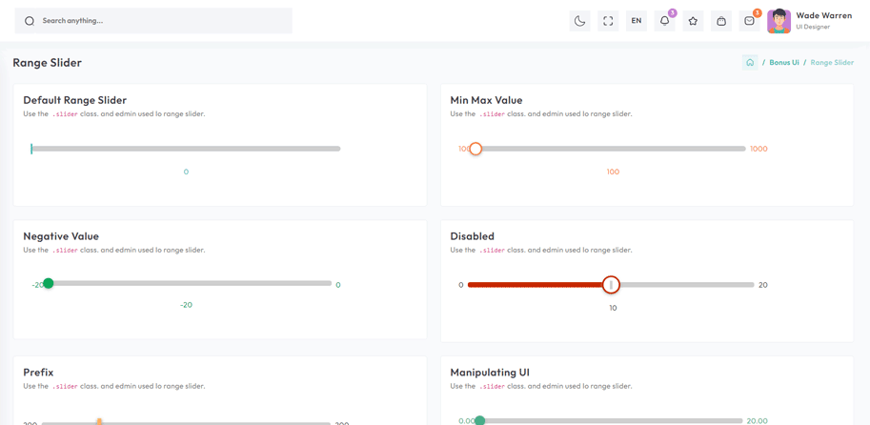Click the Manipulating UI slider handle
This screenshot has width=870, height=425.
point(480,420)
